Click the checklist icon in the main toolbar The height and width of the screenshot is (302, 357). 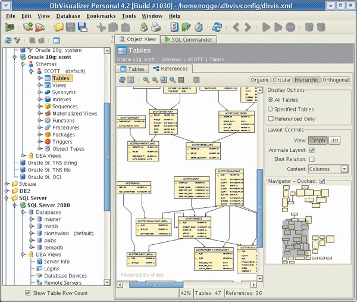[x=174, y=27]
